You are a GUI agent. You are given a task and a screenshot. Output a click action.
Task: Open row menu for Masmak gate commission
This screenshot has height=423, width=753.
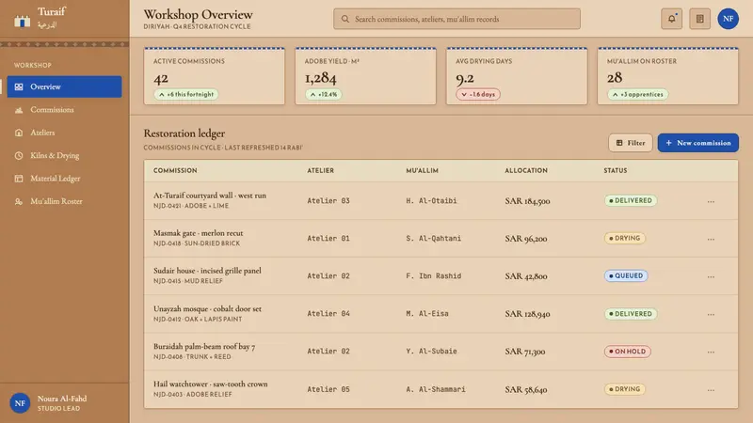click(711, 239)
